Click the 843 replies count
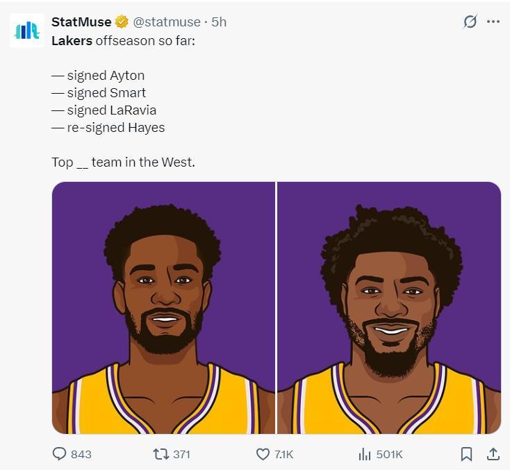The image size is (510, 470). (x=81, y=454)
